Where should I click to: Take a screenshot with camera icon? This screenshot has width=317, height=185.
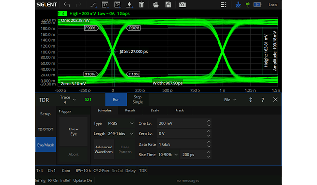(x=182, y=5)
